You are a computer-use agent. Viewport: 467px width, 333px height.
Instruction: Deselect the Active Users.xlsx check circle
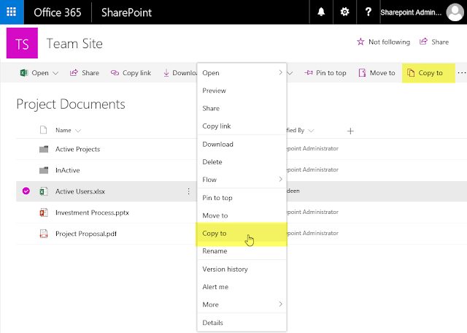coord(26,191)
